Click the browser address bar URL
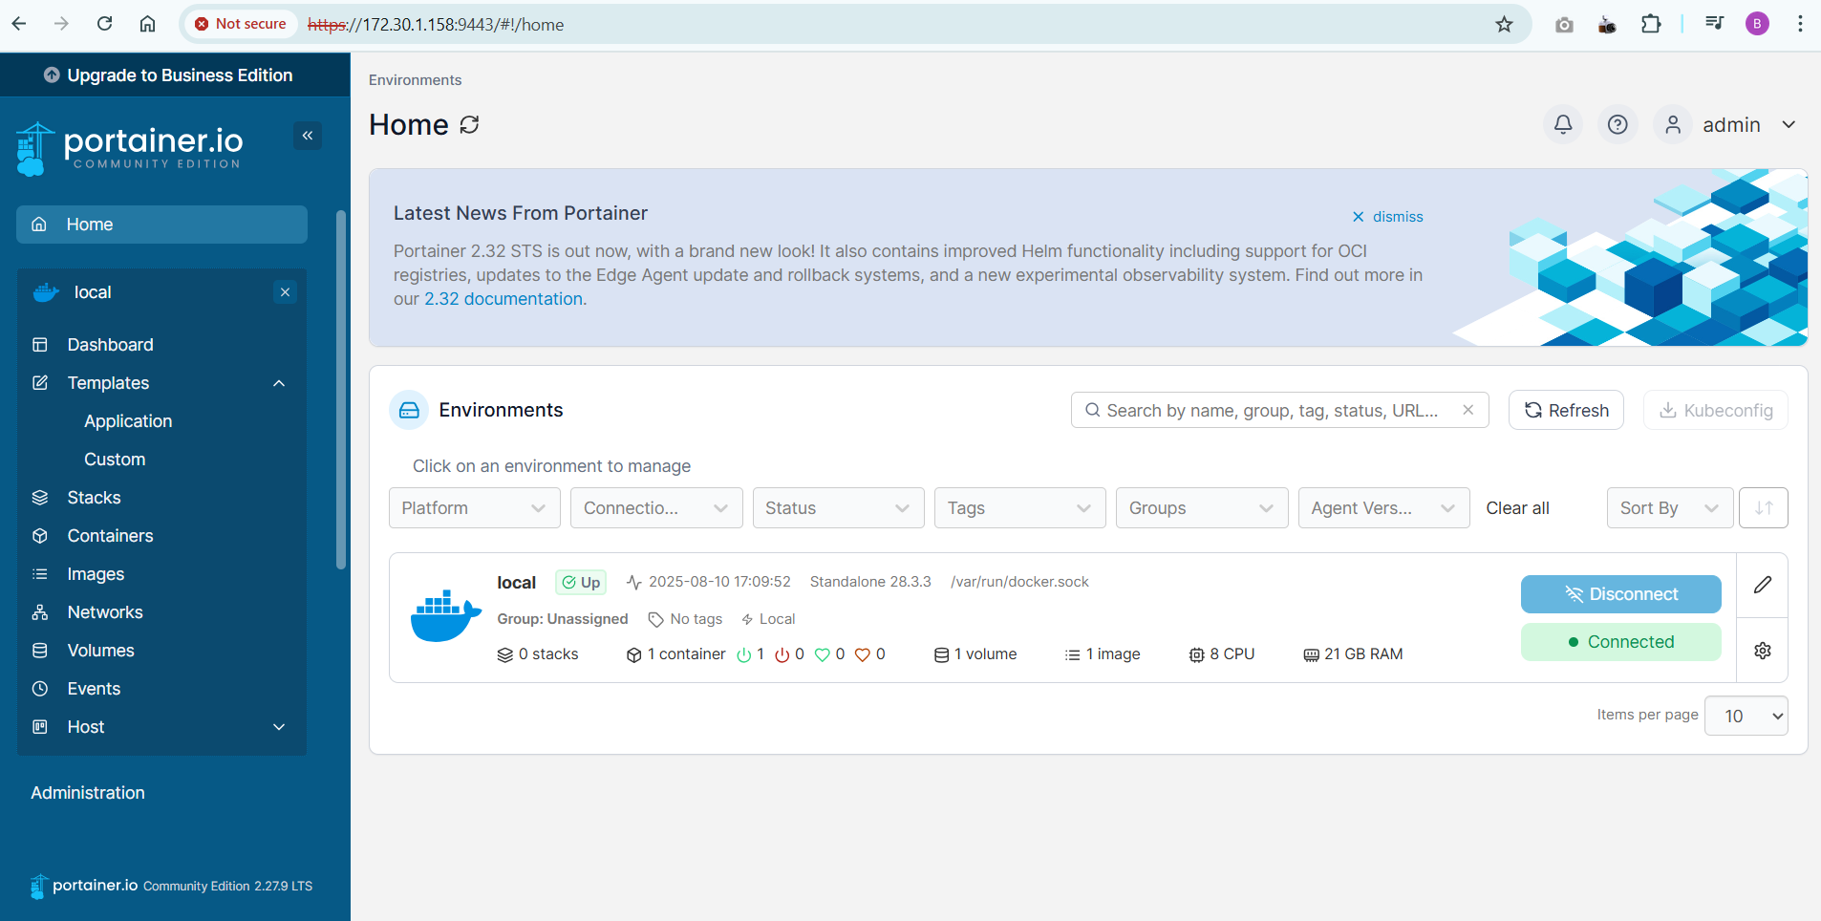Image resolution: width=1821 pixels, height=921 pixels. (x=436, y=24)
